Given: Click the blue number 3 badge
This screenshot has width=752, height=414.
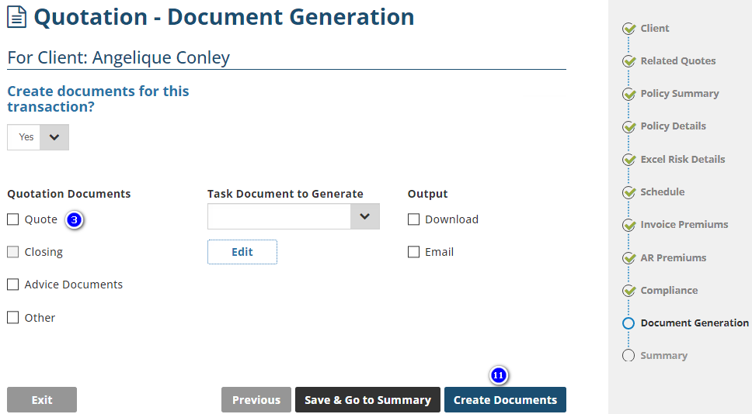Looking at the screenshot, I should click(x=74, y=220).
